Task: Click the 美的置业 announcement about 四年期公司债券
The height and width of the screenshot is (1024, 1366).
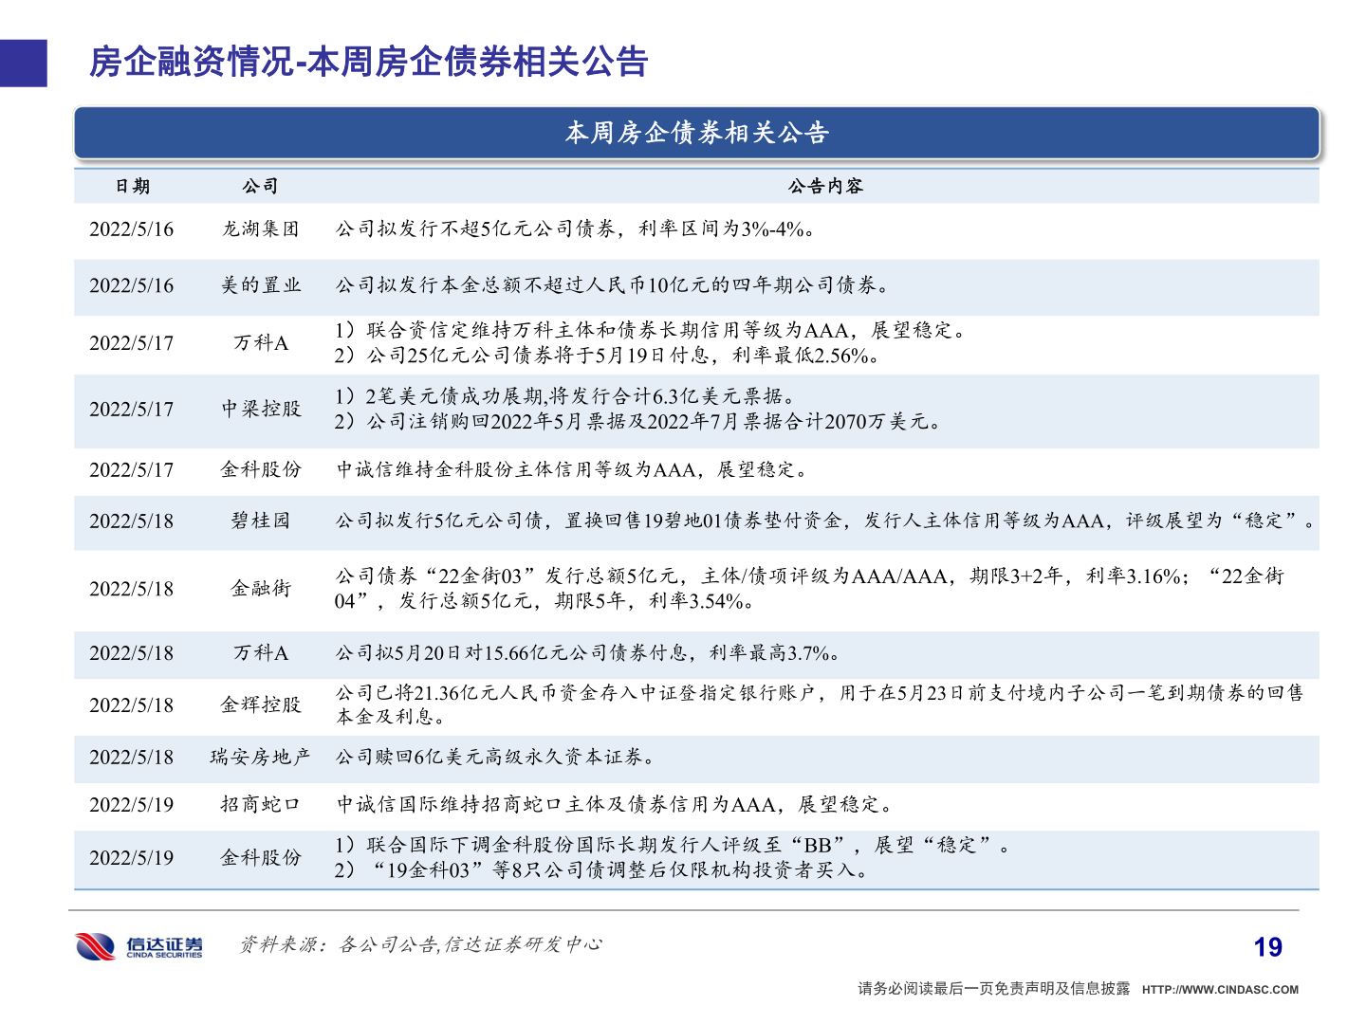Action: click(613, 285)
